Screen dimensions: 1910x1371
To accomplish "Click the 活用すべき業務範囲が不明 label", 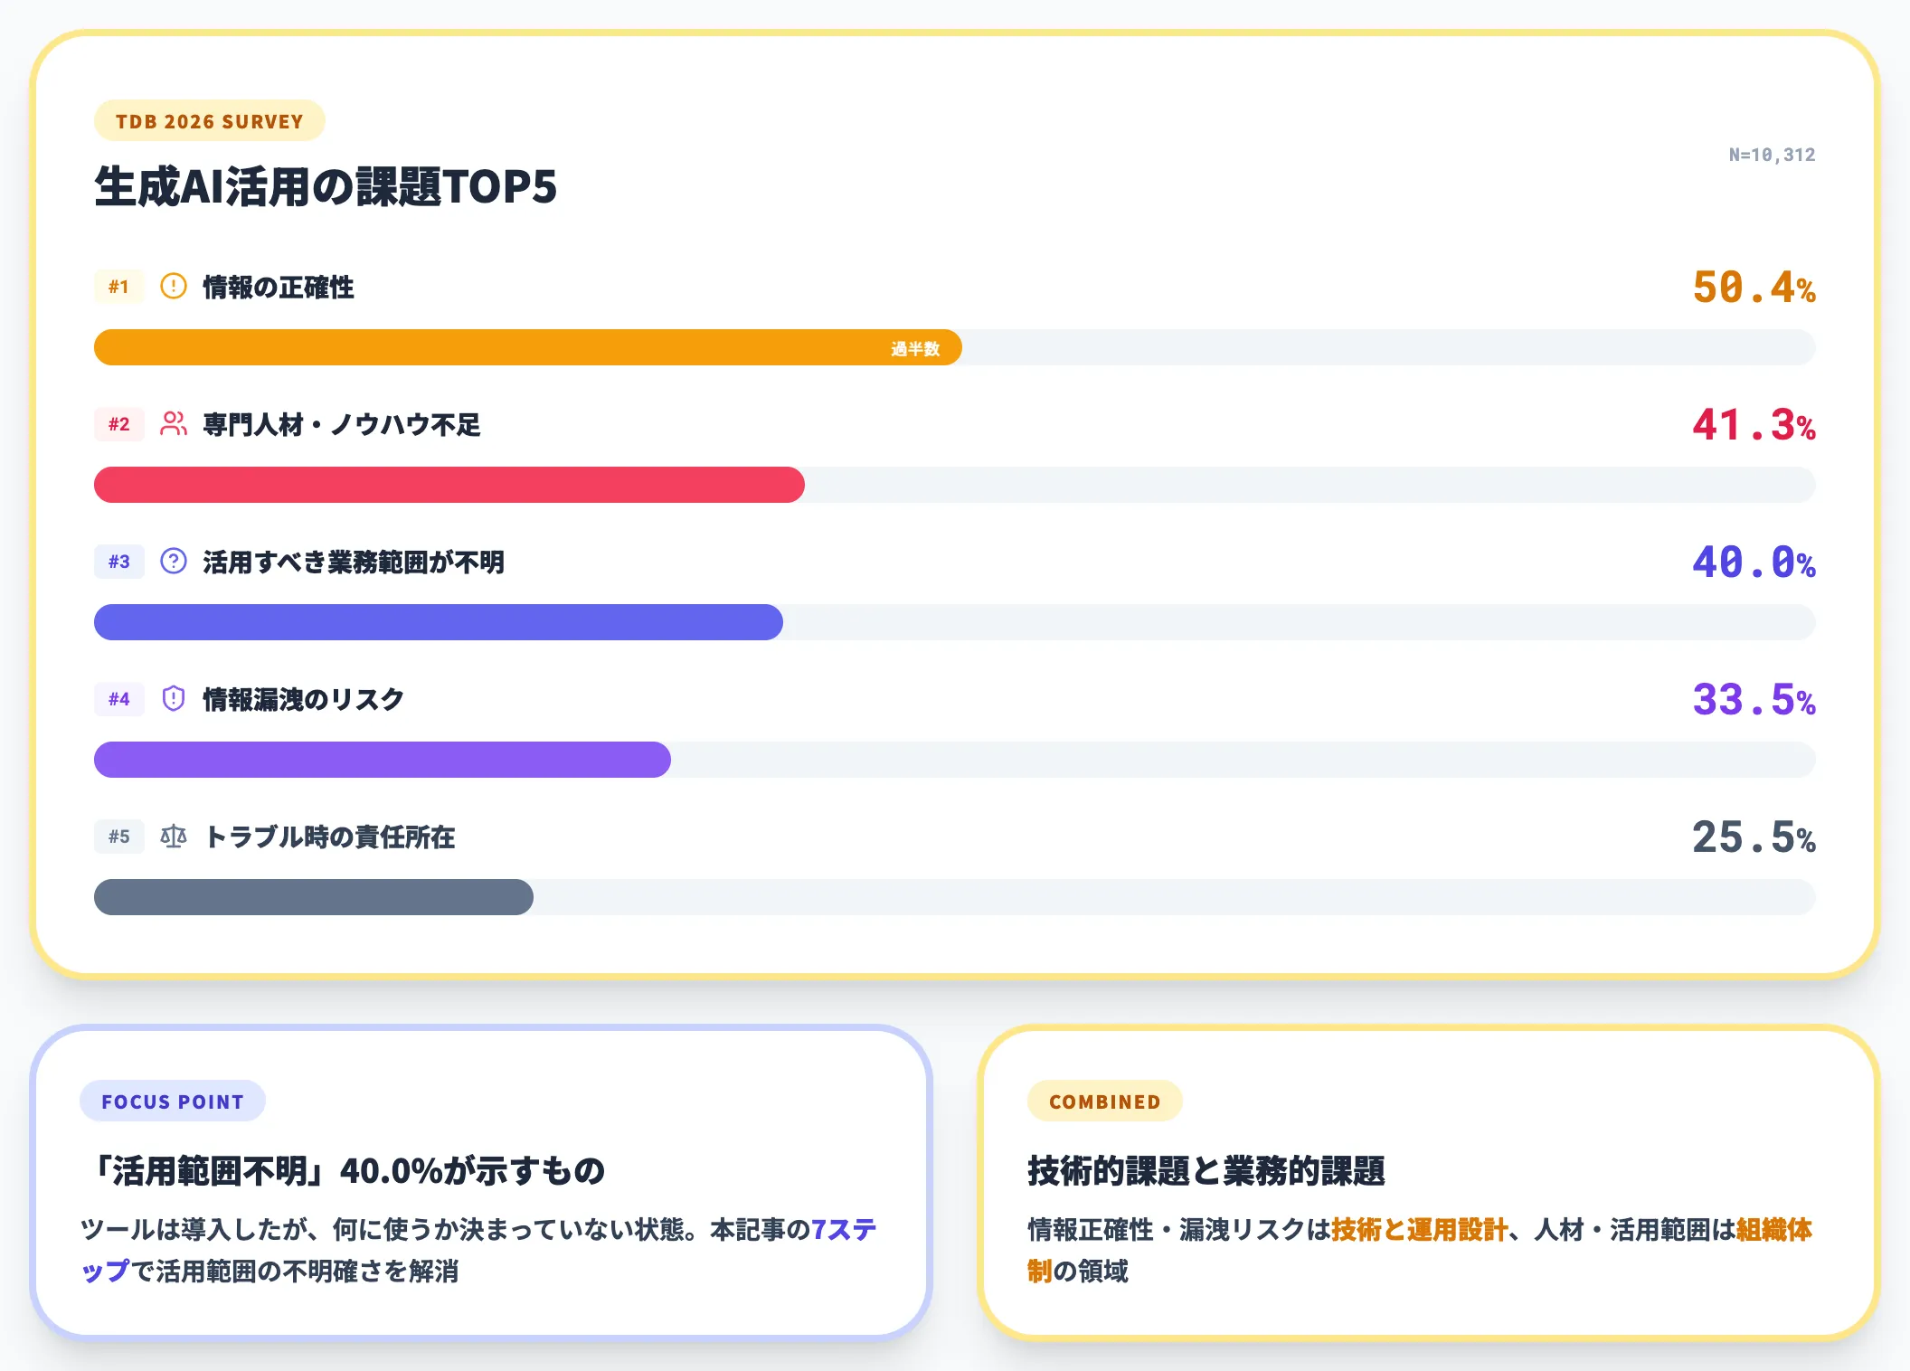I will click(x=354, y=563).
